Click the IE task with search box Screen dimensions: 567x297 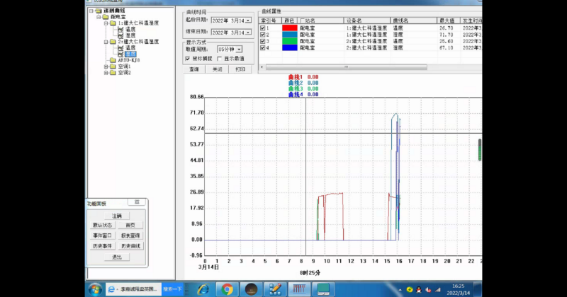click(x=145, y=289)
